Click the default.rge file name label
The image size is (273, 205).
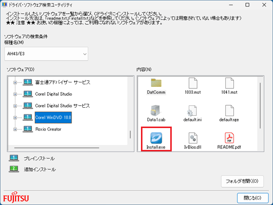[229, 120]
